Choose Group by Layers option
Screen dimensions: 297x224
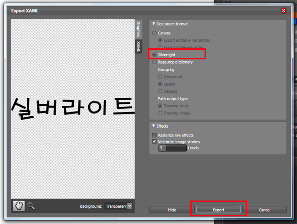tap(160, 84)
